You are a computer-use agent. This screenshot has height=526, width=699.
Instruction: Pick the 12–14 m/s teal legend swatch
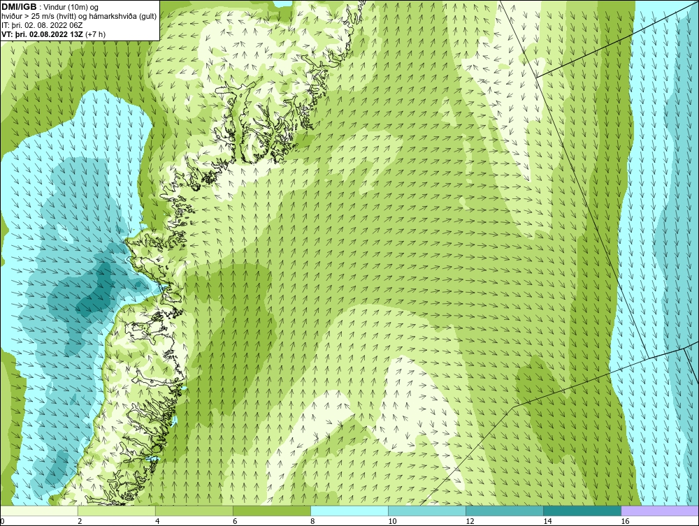(x=505, y=511)
